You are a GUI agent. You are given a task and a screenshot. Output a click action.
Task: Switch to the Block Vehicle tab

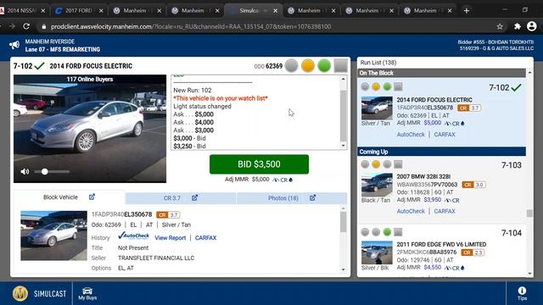pos(60,197)
